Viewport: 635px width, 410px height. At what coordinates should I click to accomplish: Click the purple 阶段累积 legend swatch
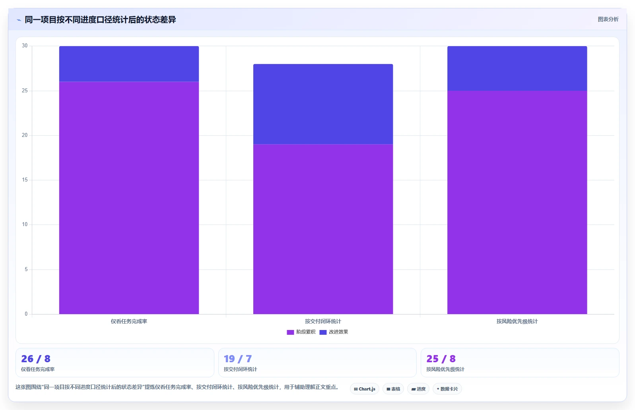point(290,332)
